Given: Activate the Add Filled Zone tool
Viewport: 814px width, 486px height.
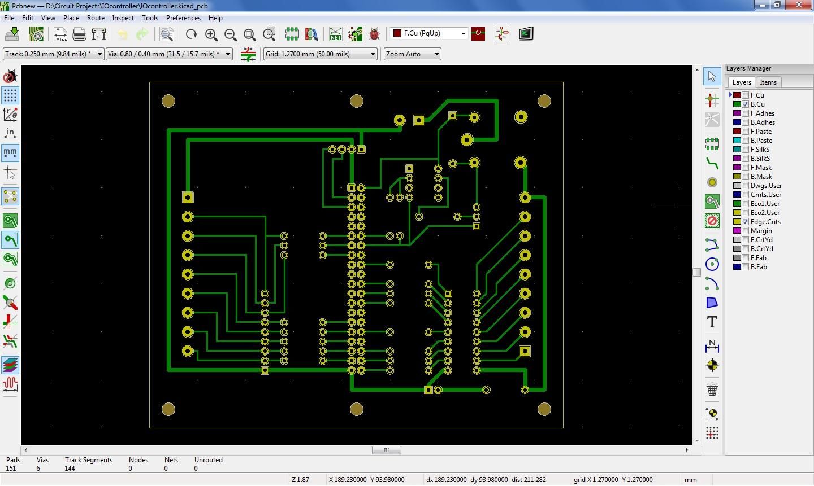Looking at the screenshot, I should click(x=712, y=202).
